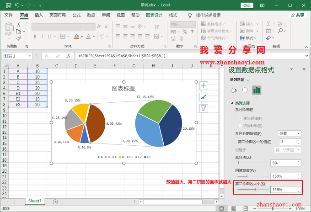The image size is (311, 212).
Task: Click the Percent Style icon
Action: tap(185, 32)
